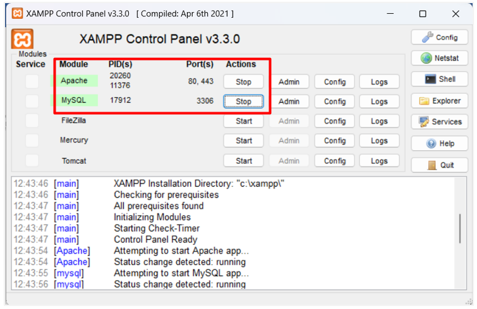Click the log panel vertical scrollbar
The height and width of the screenshot is (309, 477).
point(459,229)
